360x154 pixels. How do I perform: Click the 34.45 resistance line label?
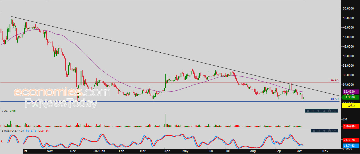point(334,80)
